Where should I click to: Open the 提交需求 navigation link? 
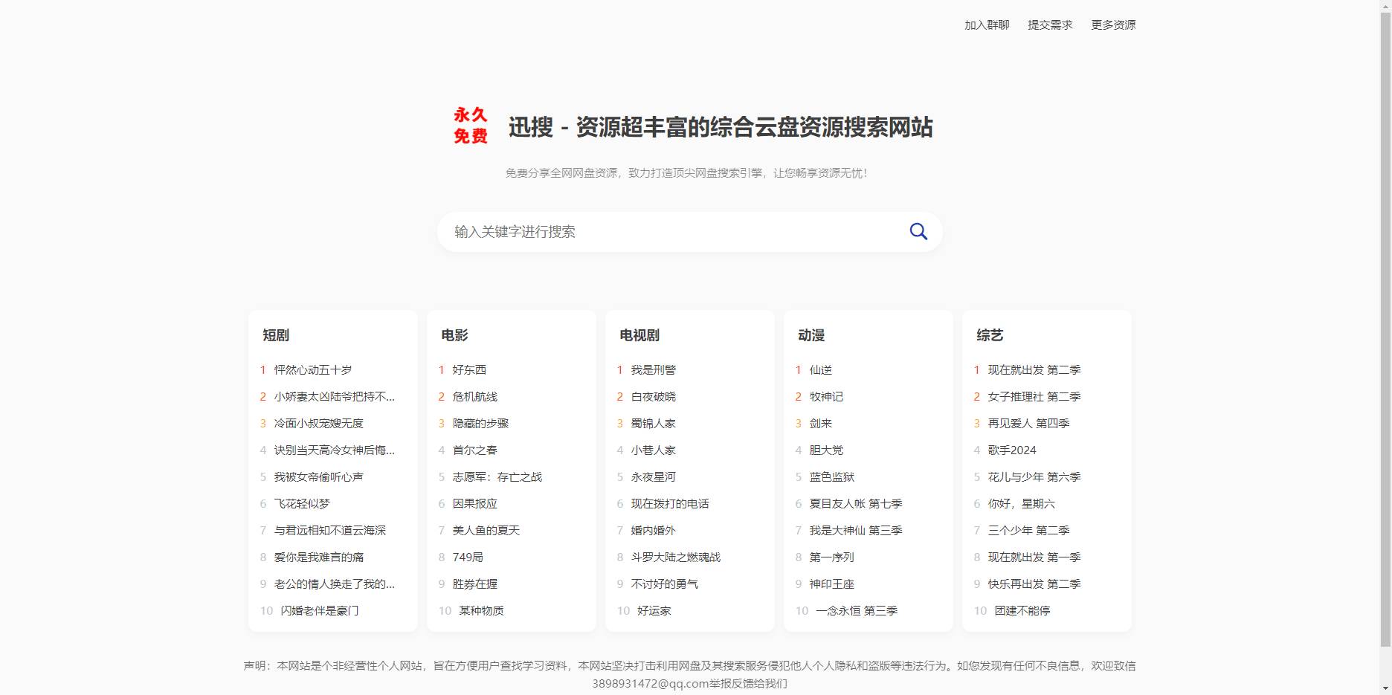1049,24
